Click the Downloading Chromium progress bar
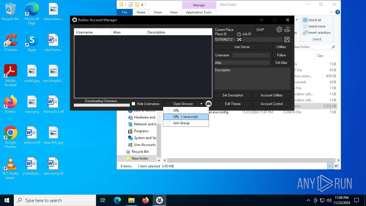 (x=102, y=105)
